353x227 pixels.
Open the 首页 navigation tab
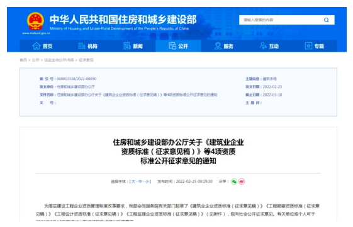pyautogui.click(x=42, y=46)
